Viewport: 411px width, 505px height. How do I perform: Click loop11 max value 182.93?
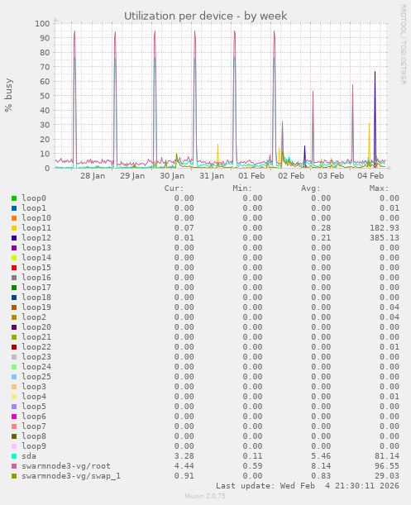pyautogui.click(x=385, y=228)
